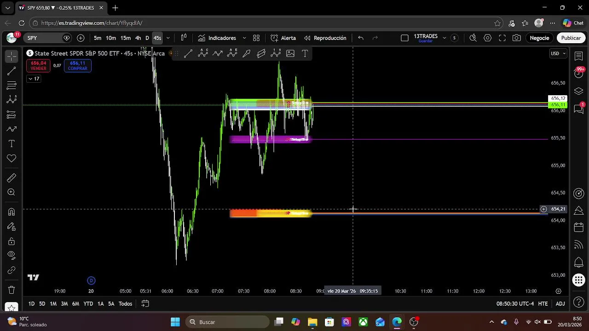Open the brushes tool group
The width and height of the screenshot is (589, 331).
(x=12, y=129)
